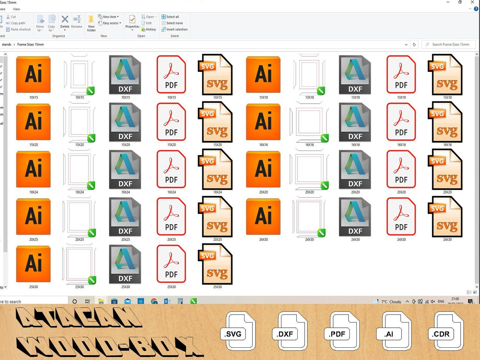Viewport: 480px width, 360px height.
Task: Select the 13X18 DXF file
Action: point(355,75)
